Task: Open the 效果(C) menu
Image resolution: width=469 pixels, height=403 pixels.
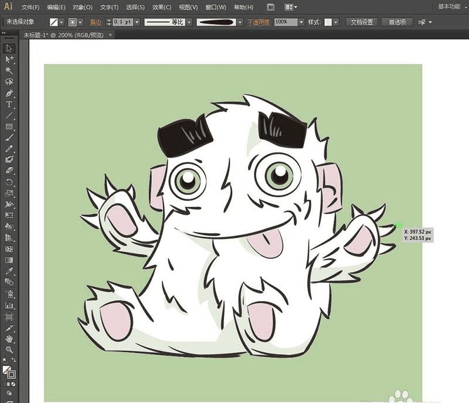Action: (x=162, y=7)
